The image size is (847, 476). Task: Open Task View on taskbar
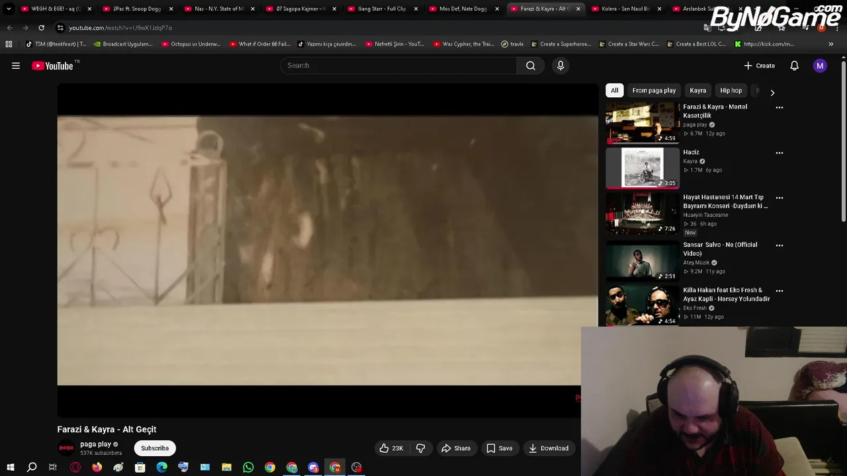[x=53, y=467]
